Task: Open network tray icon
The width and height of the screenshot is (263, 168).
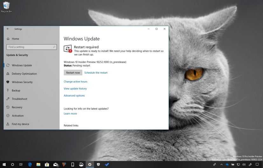Action: coord(238,164)
